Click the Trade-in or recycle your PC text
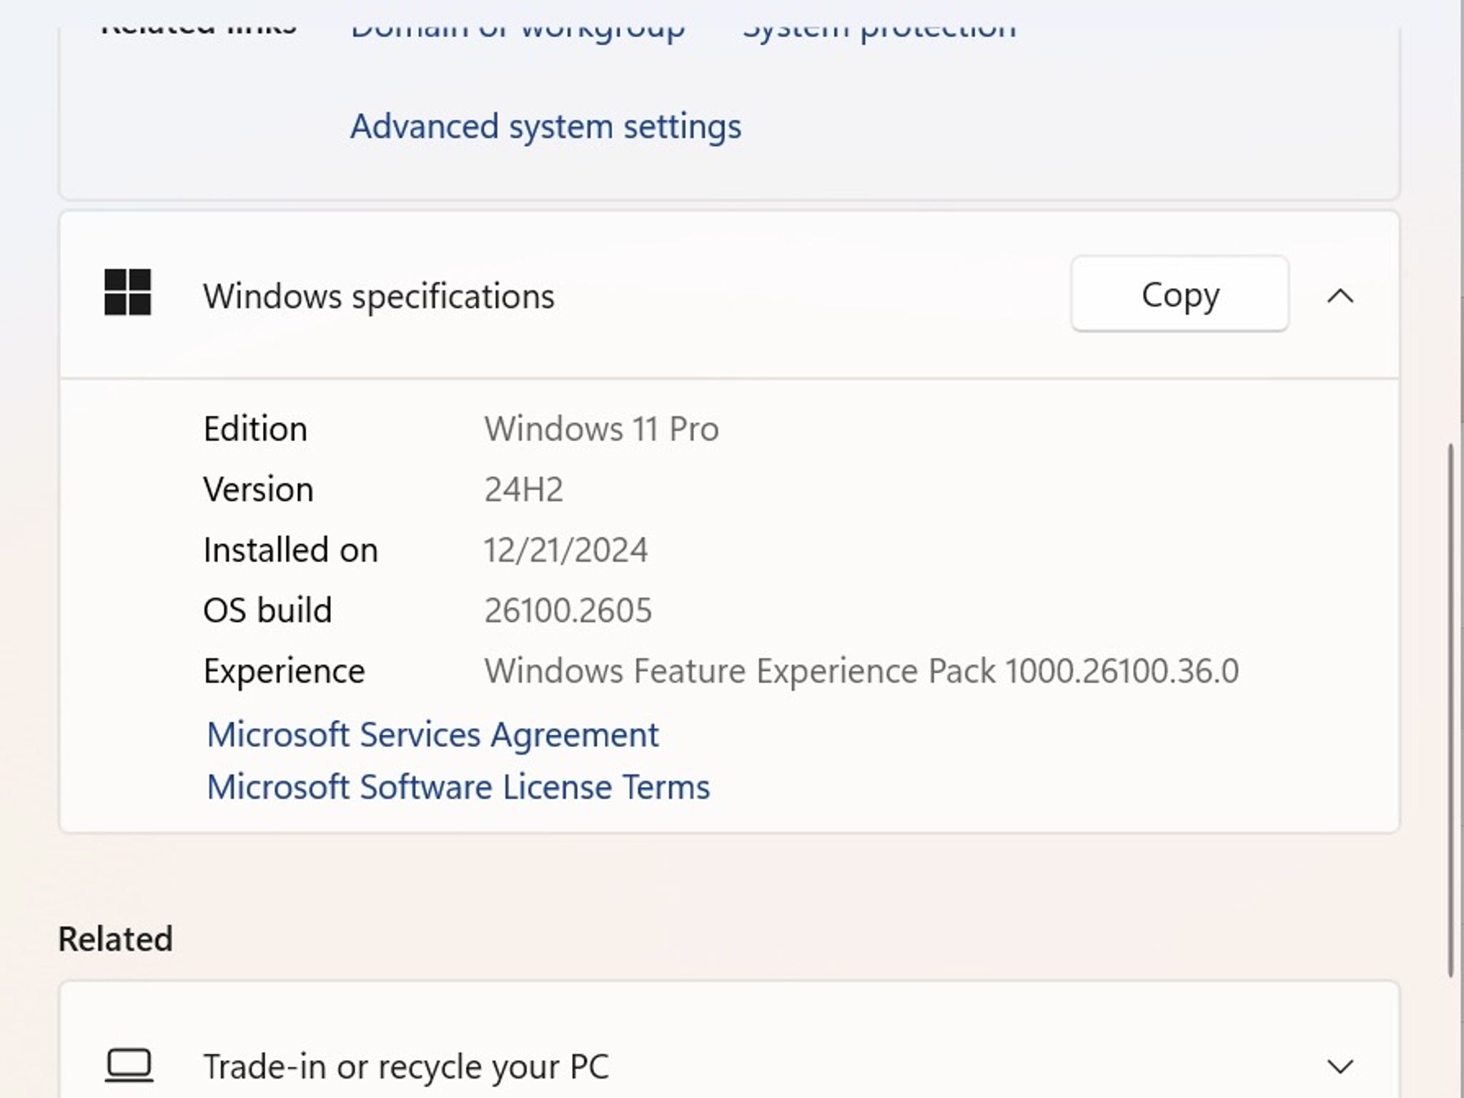This screenshot has height=1098, width=1464. 406,1067
